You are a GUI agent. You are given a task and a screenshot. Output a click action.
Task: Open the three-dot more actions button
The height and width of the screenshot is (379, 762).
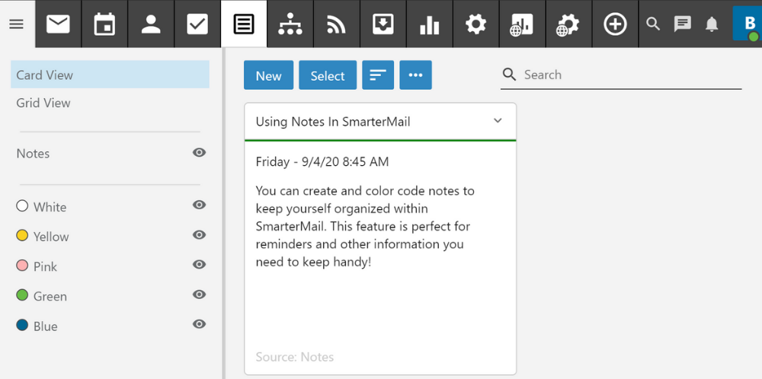(x=415, y=75)
